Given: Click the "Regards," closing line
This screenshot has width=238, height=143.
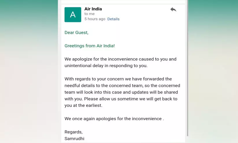Looking at the screenshot, I should click(x=73, y=132).
